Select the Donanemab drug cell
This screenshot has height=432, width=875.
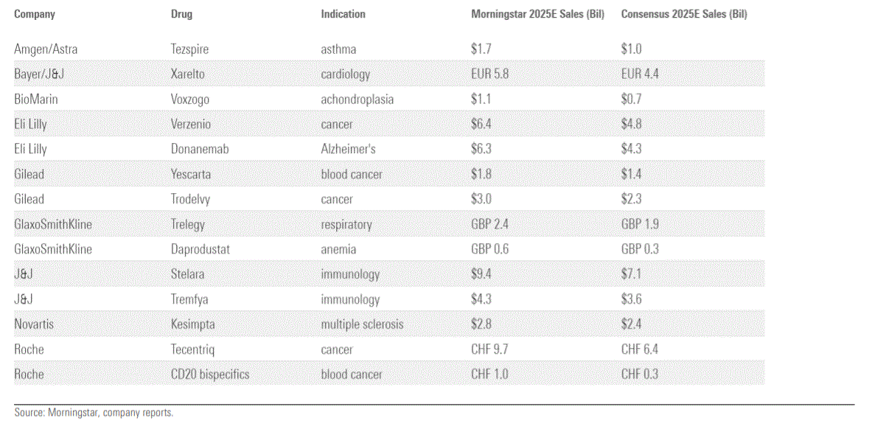[x=200, y=150]
